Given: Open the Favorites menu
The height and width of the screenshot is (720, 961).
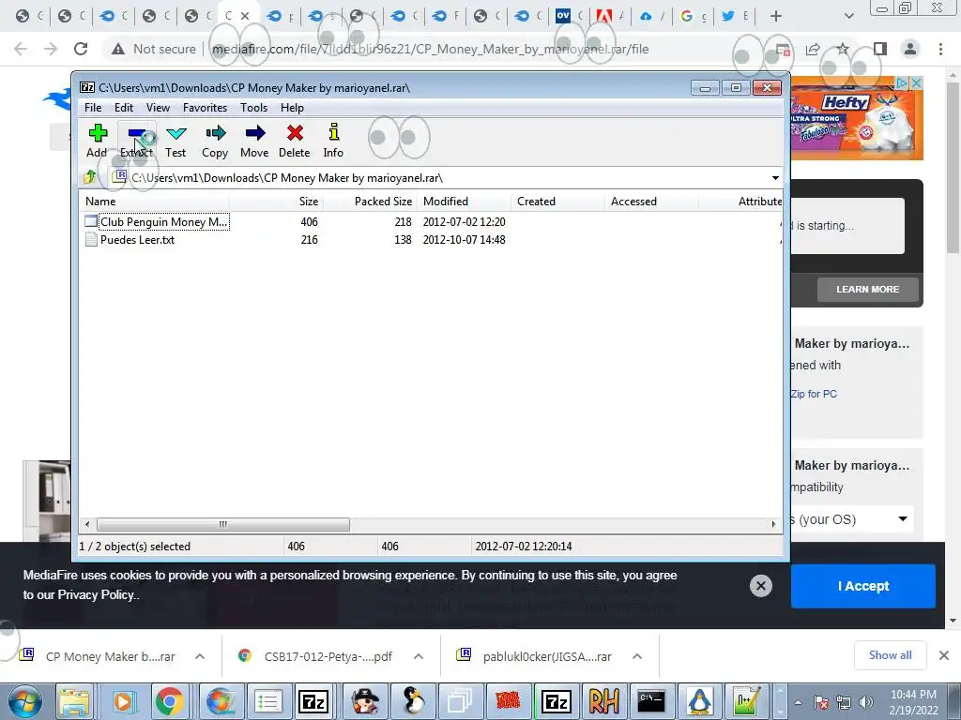Looking at the screenshot, I should click(205, 108).
